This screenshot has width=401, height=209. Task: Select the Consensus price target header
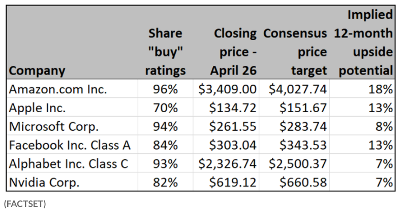[295, 52]
